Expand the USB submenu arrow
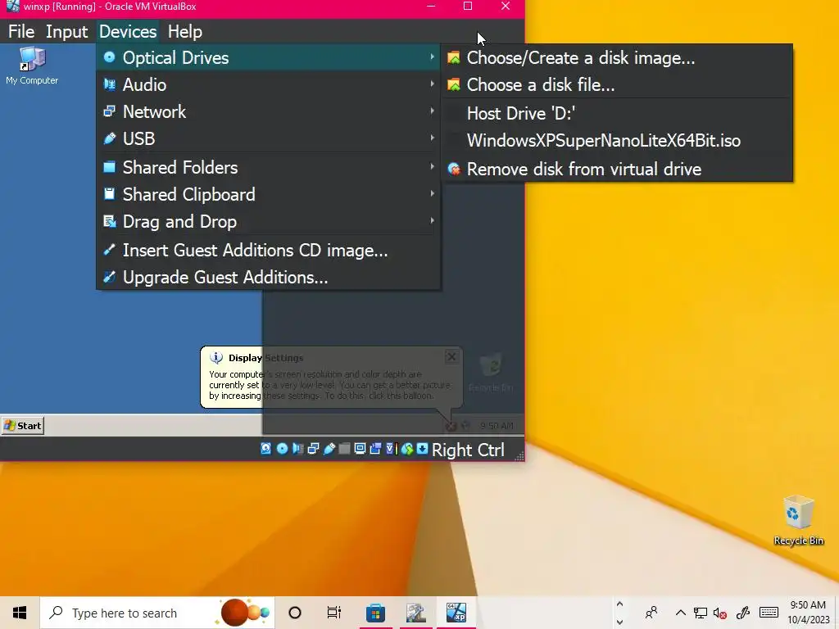This screenshot has width=839, height=629. click(x=432, y=138)
